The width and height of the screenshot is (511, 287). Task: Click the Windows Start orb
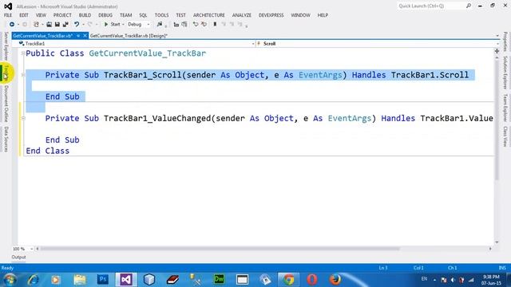pos(10,280)
